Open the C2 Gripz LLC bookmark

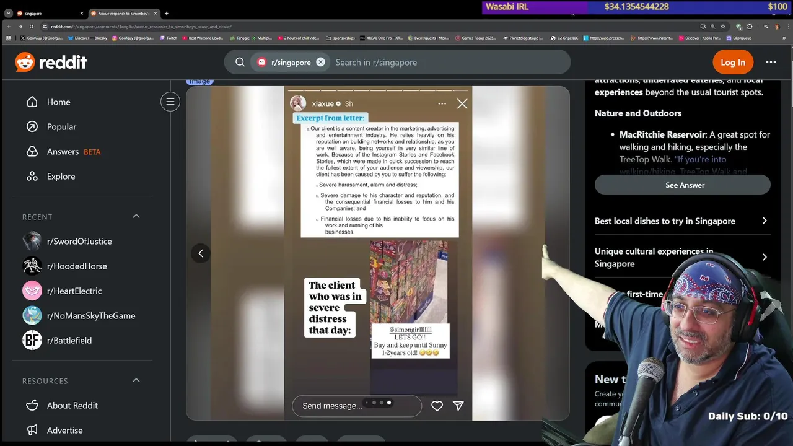564,38
